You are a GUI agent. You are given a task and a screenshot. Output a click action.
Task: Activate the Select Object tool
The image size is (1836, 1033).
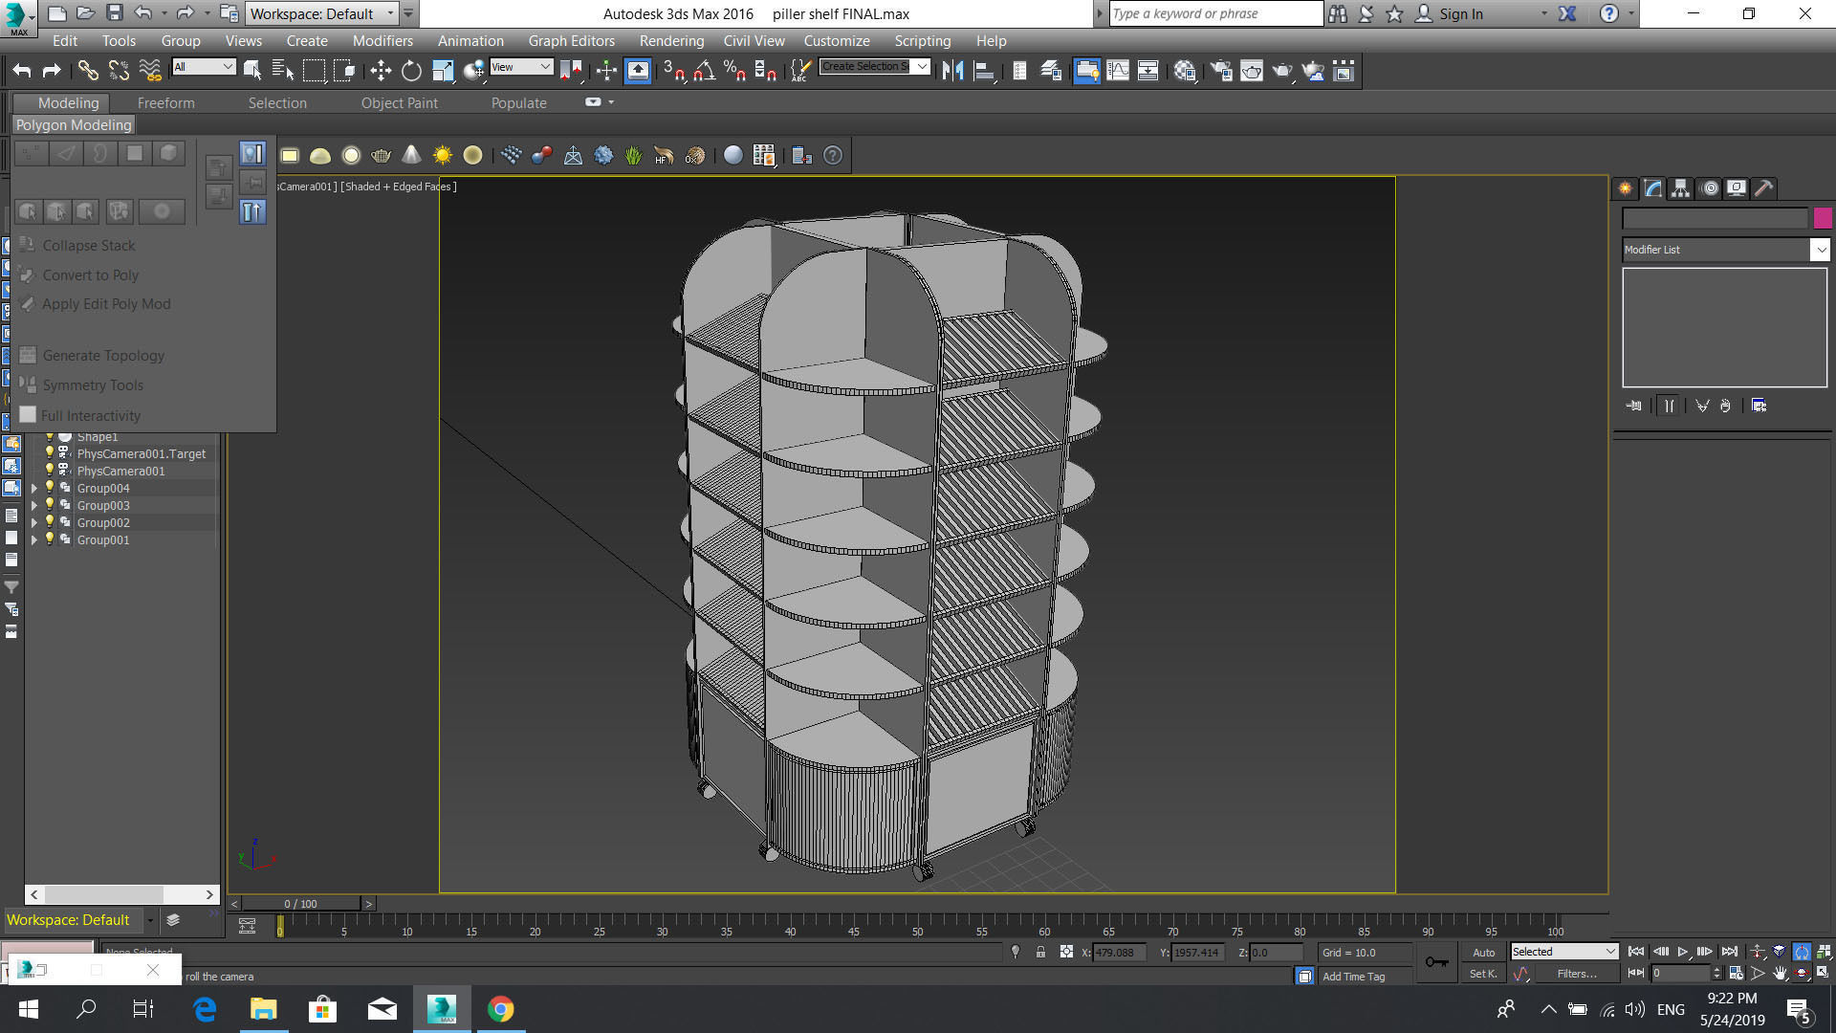click(252, 71)
